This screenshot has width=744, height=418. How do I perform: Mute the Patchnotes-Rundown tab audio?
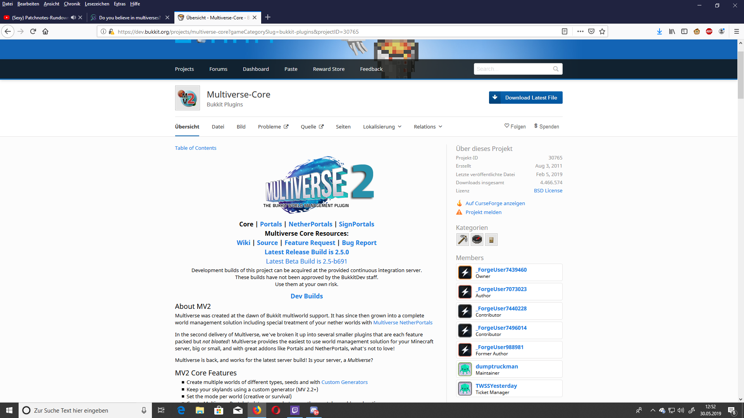73,17
